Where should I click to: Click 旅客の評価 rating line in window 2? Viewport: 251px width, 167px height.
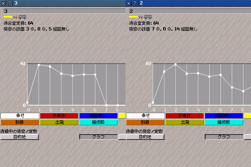coord(163,29)
